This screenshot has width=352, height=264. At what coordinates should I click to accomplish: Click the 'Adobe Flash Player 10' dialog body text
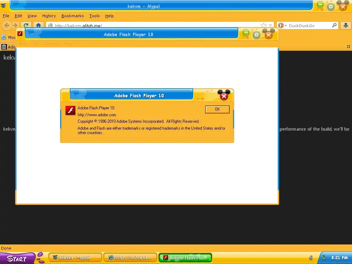pos(96,108)
